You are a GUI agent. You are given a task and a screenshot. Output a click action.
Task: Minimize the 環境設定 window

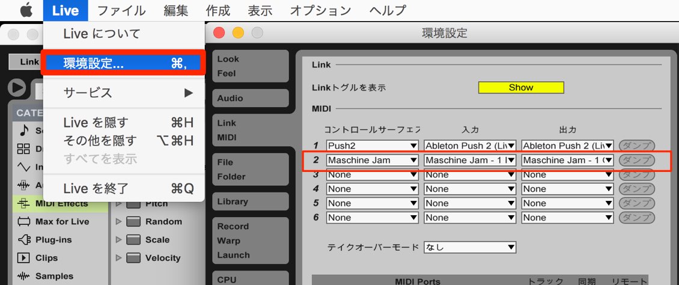click(x=238, y=32)
